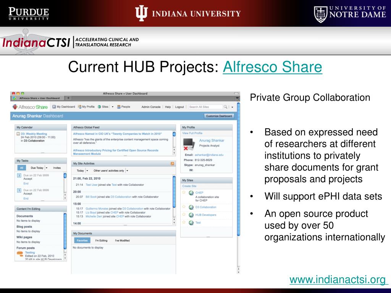Viewport: 391px width, 293px height.
Task: Click the globe icon for CHEP site
Action: point(191,193)
